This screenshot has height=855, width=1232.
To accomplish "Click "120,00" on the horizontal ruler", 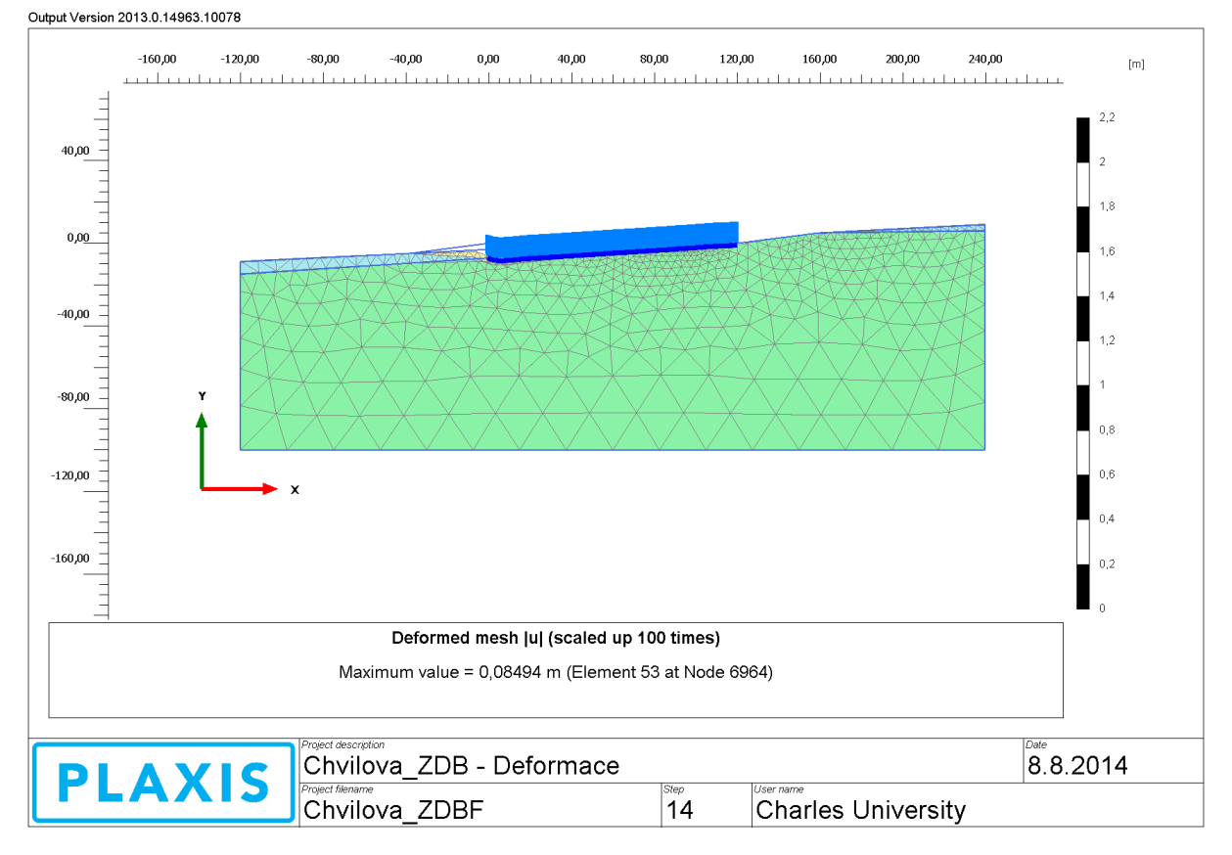I will (x=737, y=60).
